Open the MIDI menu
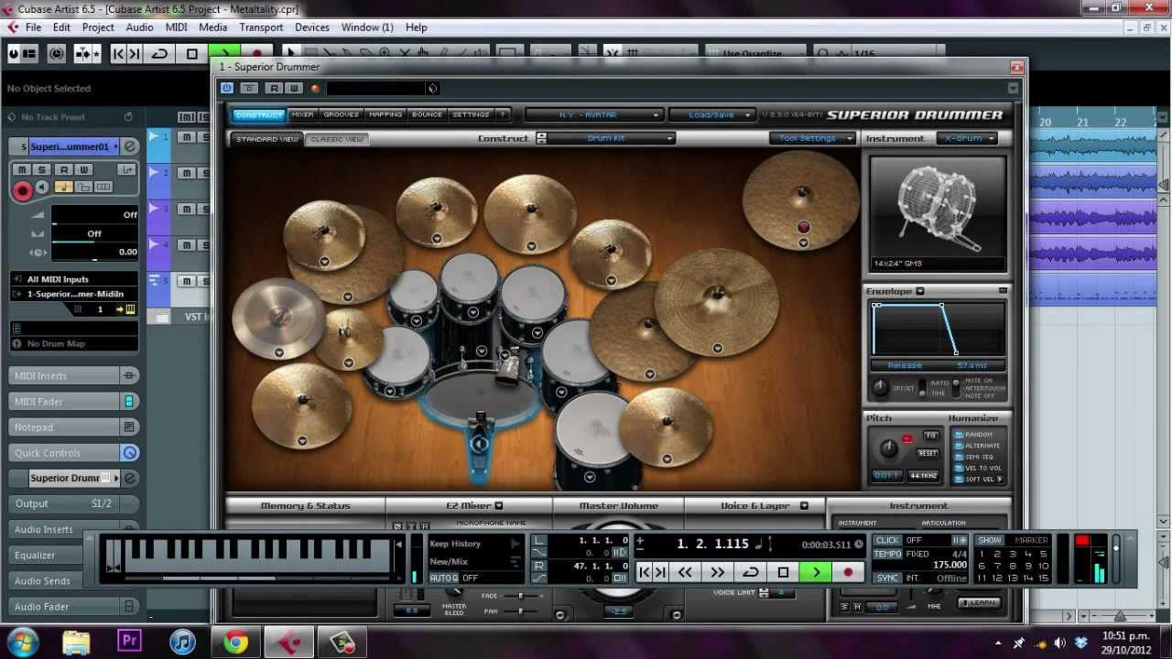Viewport: 1172px width, 659px height. tap(176, 27)
